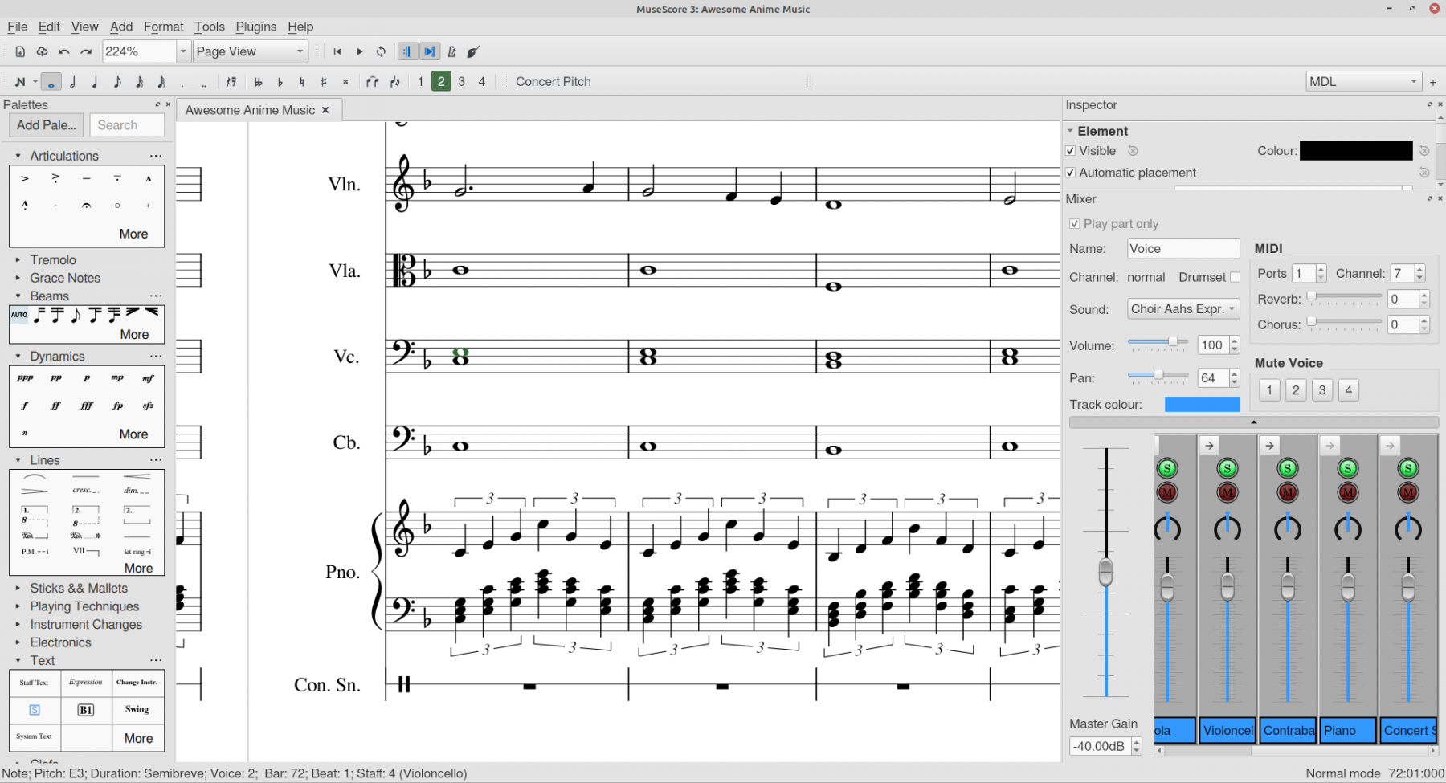The image size is (1446, 783).
Task: Toggle loop playback icon
Action: 381,51
